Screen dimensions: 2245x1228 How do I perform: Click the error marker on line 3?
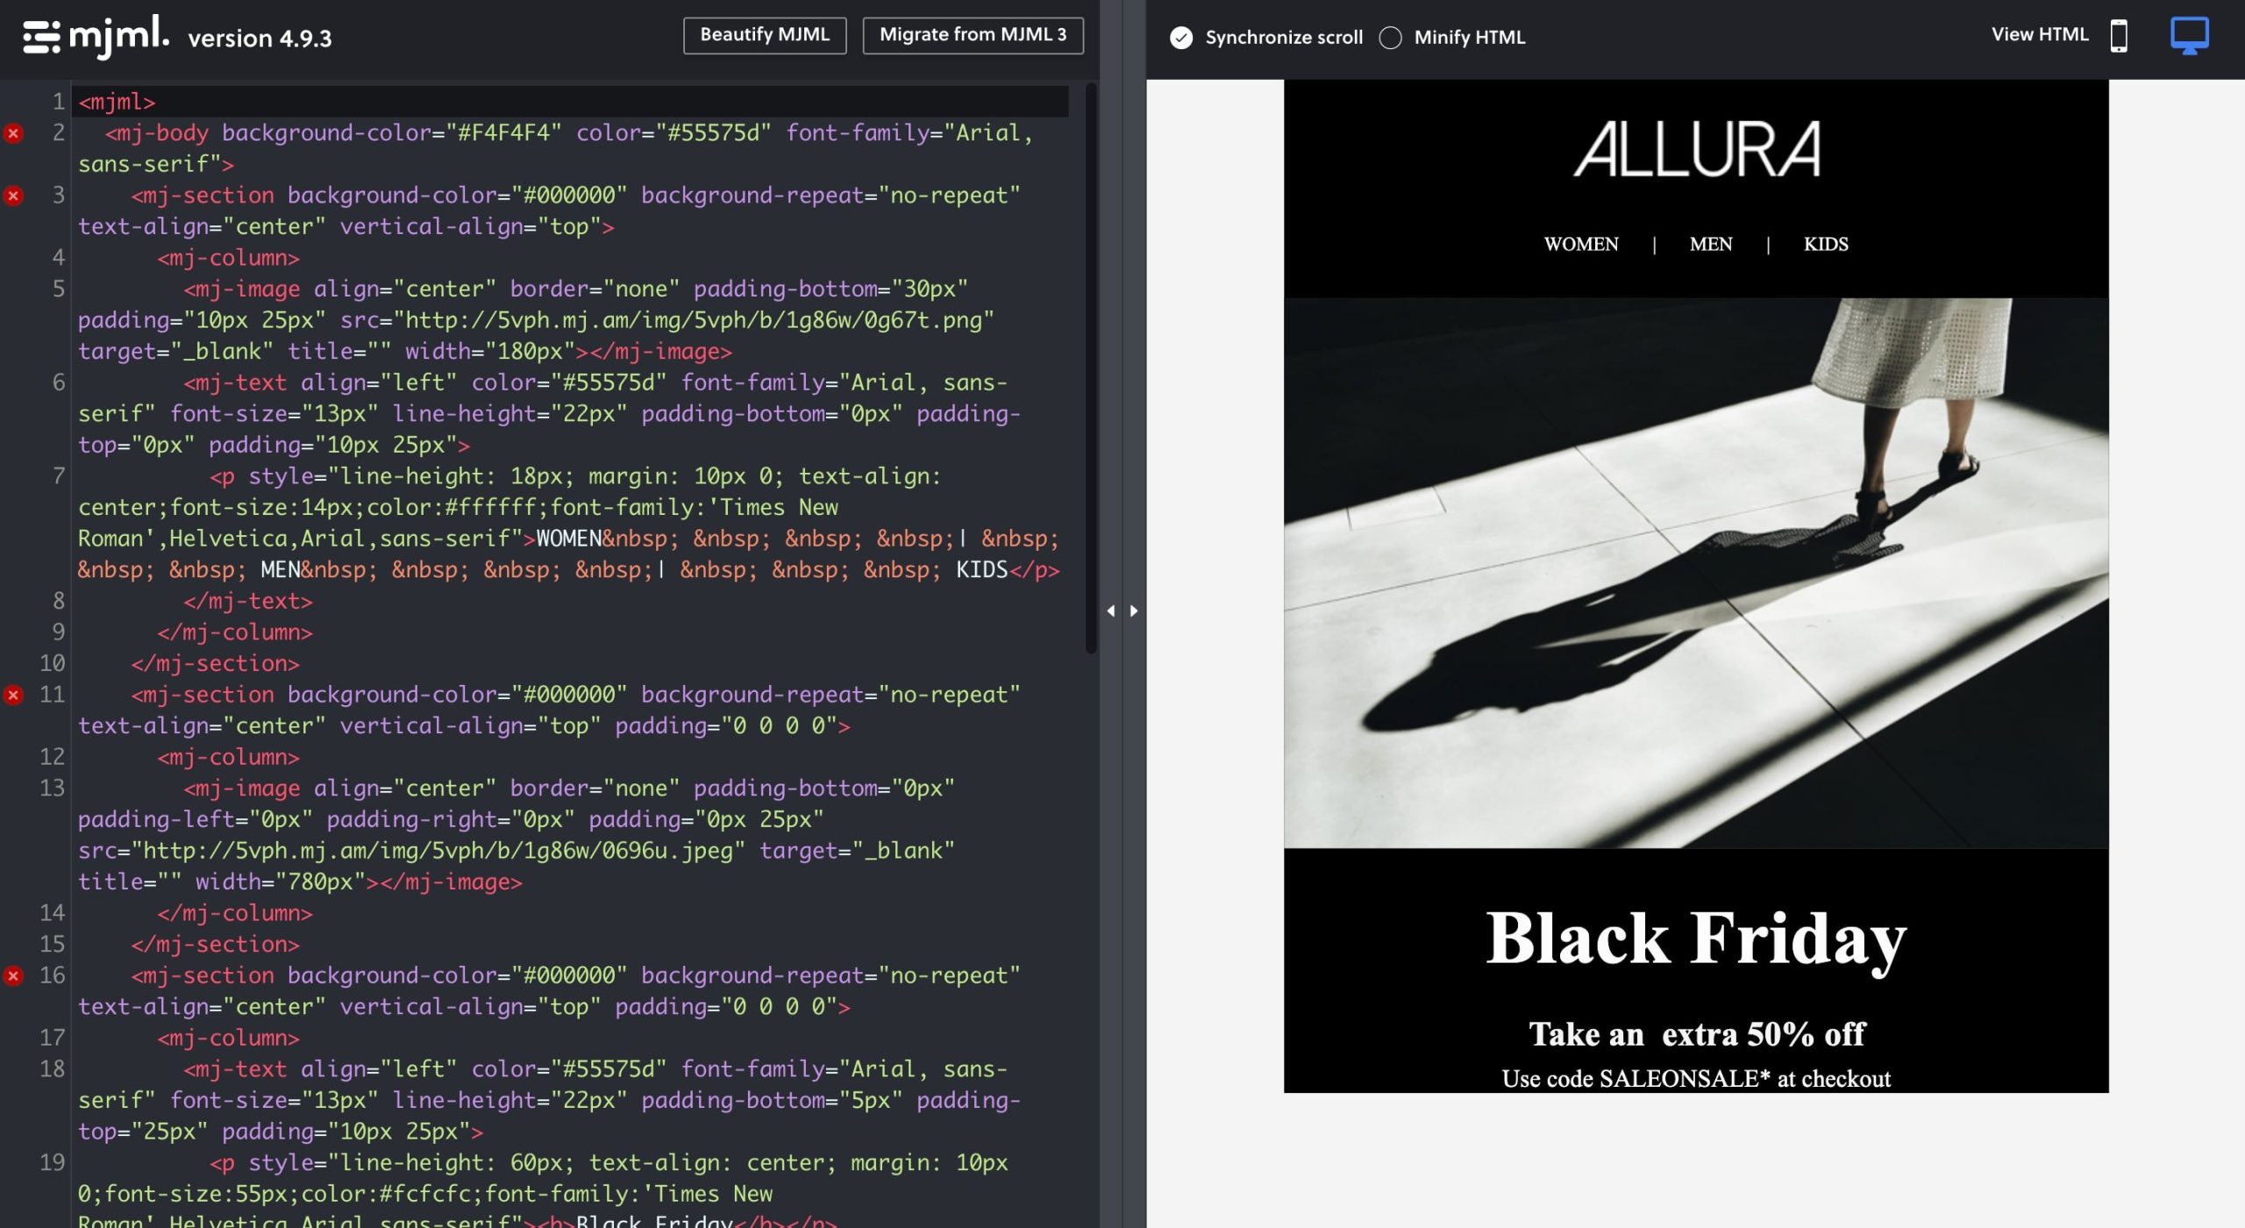tap(13, 196)
